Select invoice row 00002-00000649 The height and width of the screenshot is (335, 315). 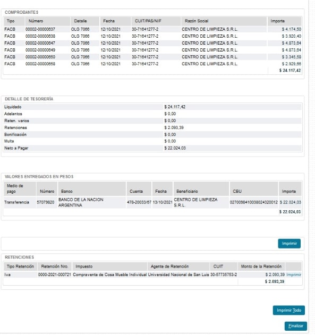click(x=152, y=50)
